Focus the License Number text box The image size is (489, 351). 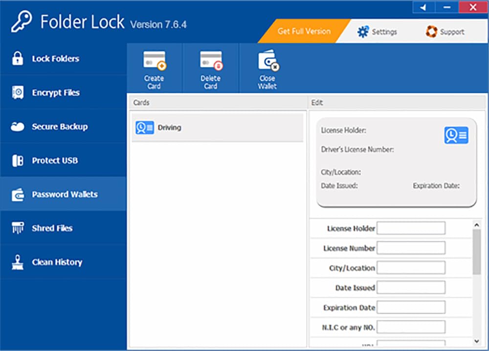coord(411,248)
